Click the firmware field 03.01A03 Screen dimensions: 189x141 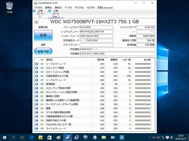tap(96, 27)
